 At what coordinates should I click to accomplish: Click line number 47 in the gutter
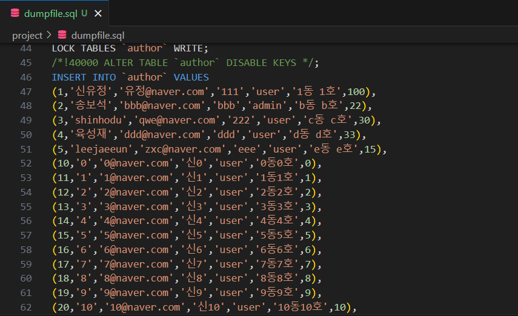click(x=26, y=91)
